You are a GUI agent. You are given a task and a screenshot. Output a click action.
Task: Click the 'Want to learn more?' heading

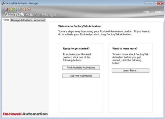click(x=125, y=49)
